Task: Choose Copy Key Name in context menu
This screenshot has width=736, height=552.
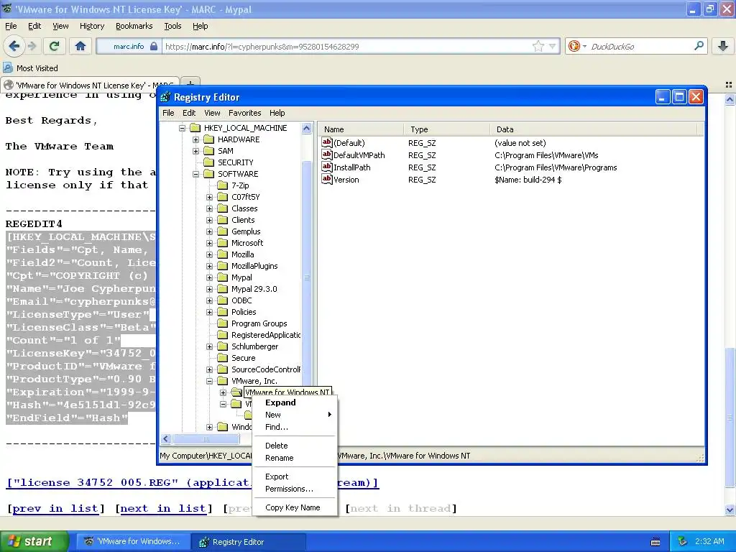Action: (295, 507)
